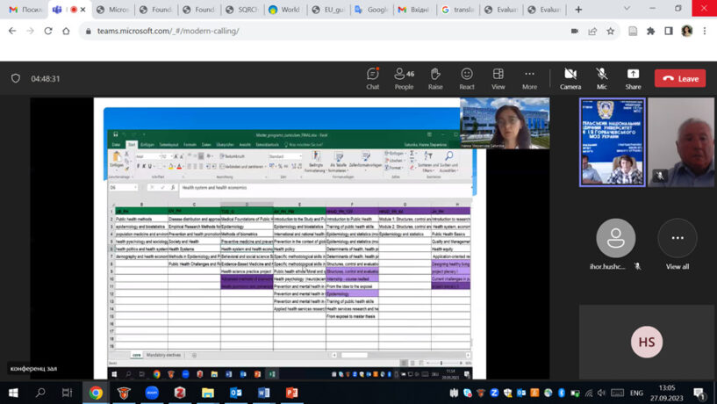The width and height of the screenshot is (717, 404).
Task: Open the meeting Chat panel
Action: [x=373, y=78]
